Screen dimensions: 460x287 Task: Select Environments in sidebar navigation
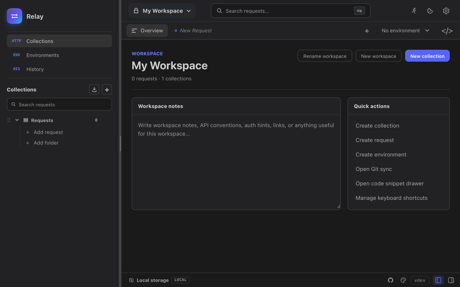(59, 55)
